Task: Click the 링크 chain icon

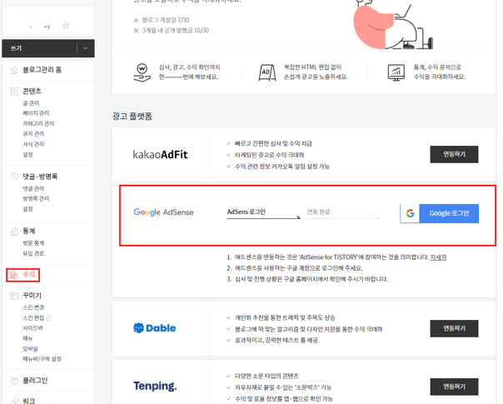Action: (14, 401)
